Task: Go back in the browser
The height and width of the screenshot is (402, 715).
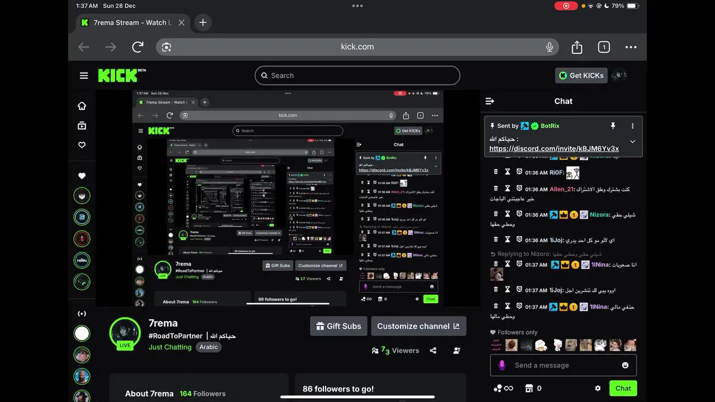Action: point(84,47)
